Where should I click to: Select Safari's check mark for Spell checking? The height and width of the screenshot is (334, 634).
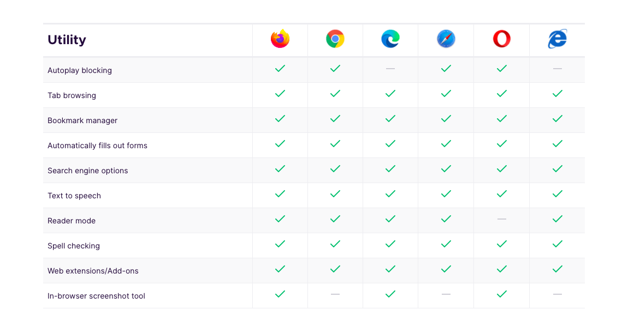pyautogui.click(x=446, y=244)
